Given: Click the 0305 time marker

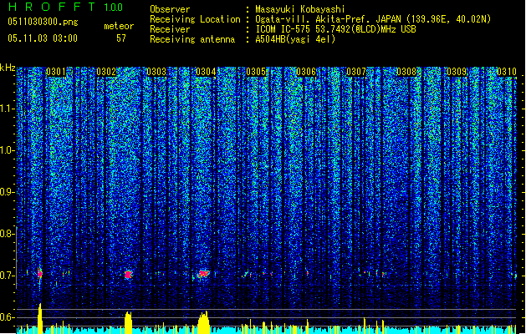Looking at the screenshot, I should [x=256, y=72].
